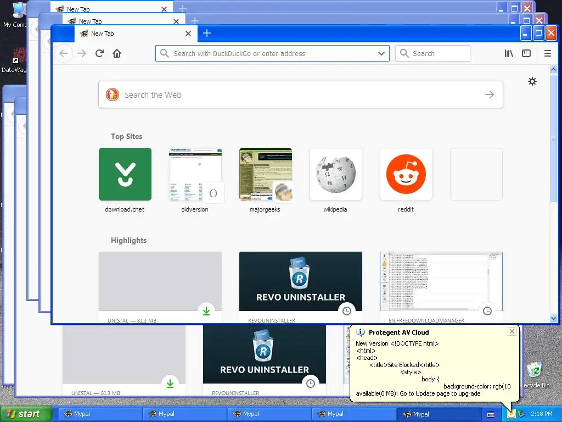The height and width of the screenshot is (422, 562).
Task: Click the scrollbar down arrow in front window
Action: 553,318
